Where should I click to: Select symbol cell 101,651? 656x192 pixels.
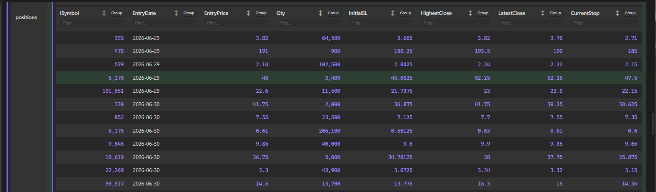point(113,91)
